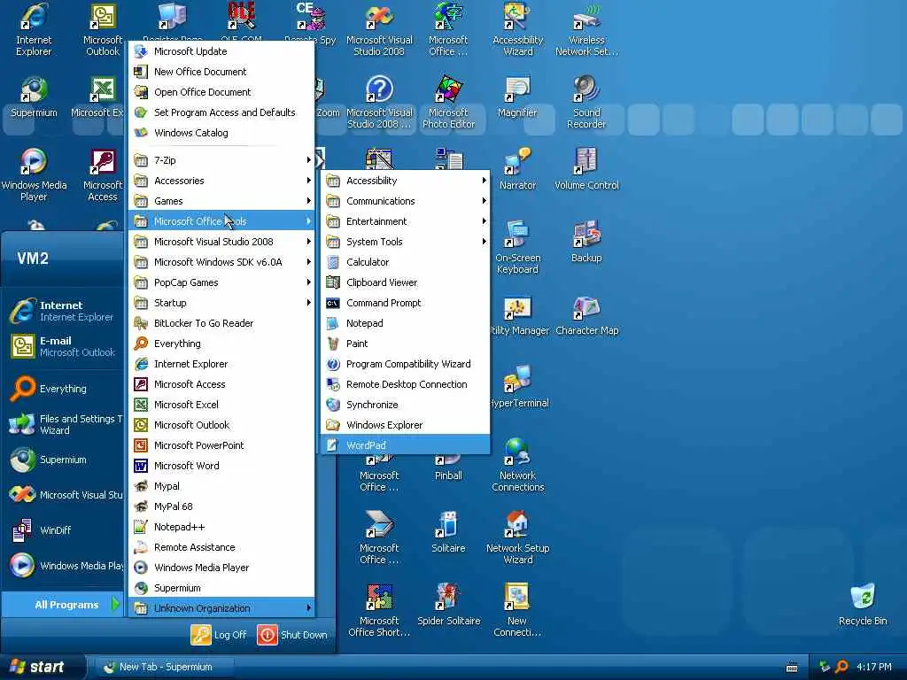Open Pinball desktop shortcut

(448, 467)
